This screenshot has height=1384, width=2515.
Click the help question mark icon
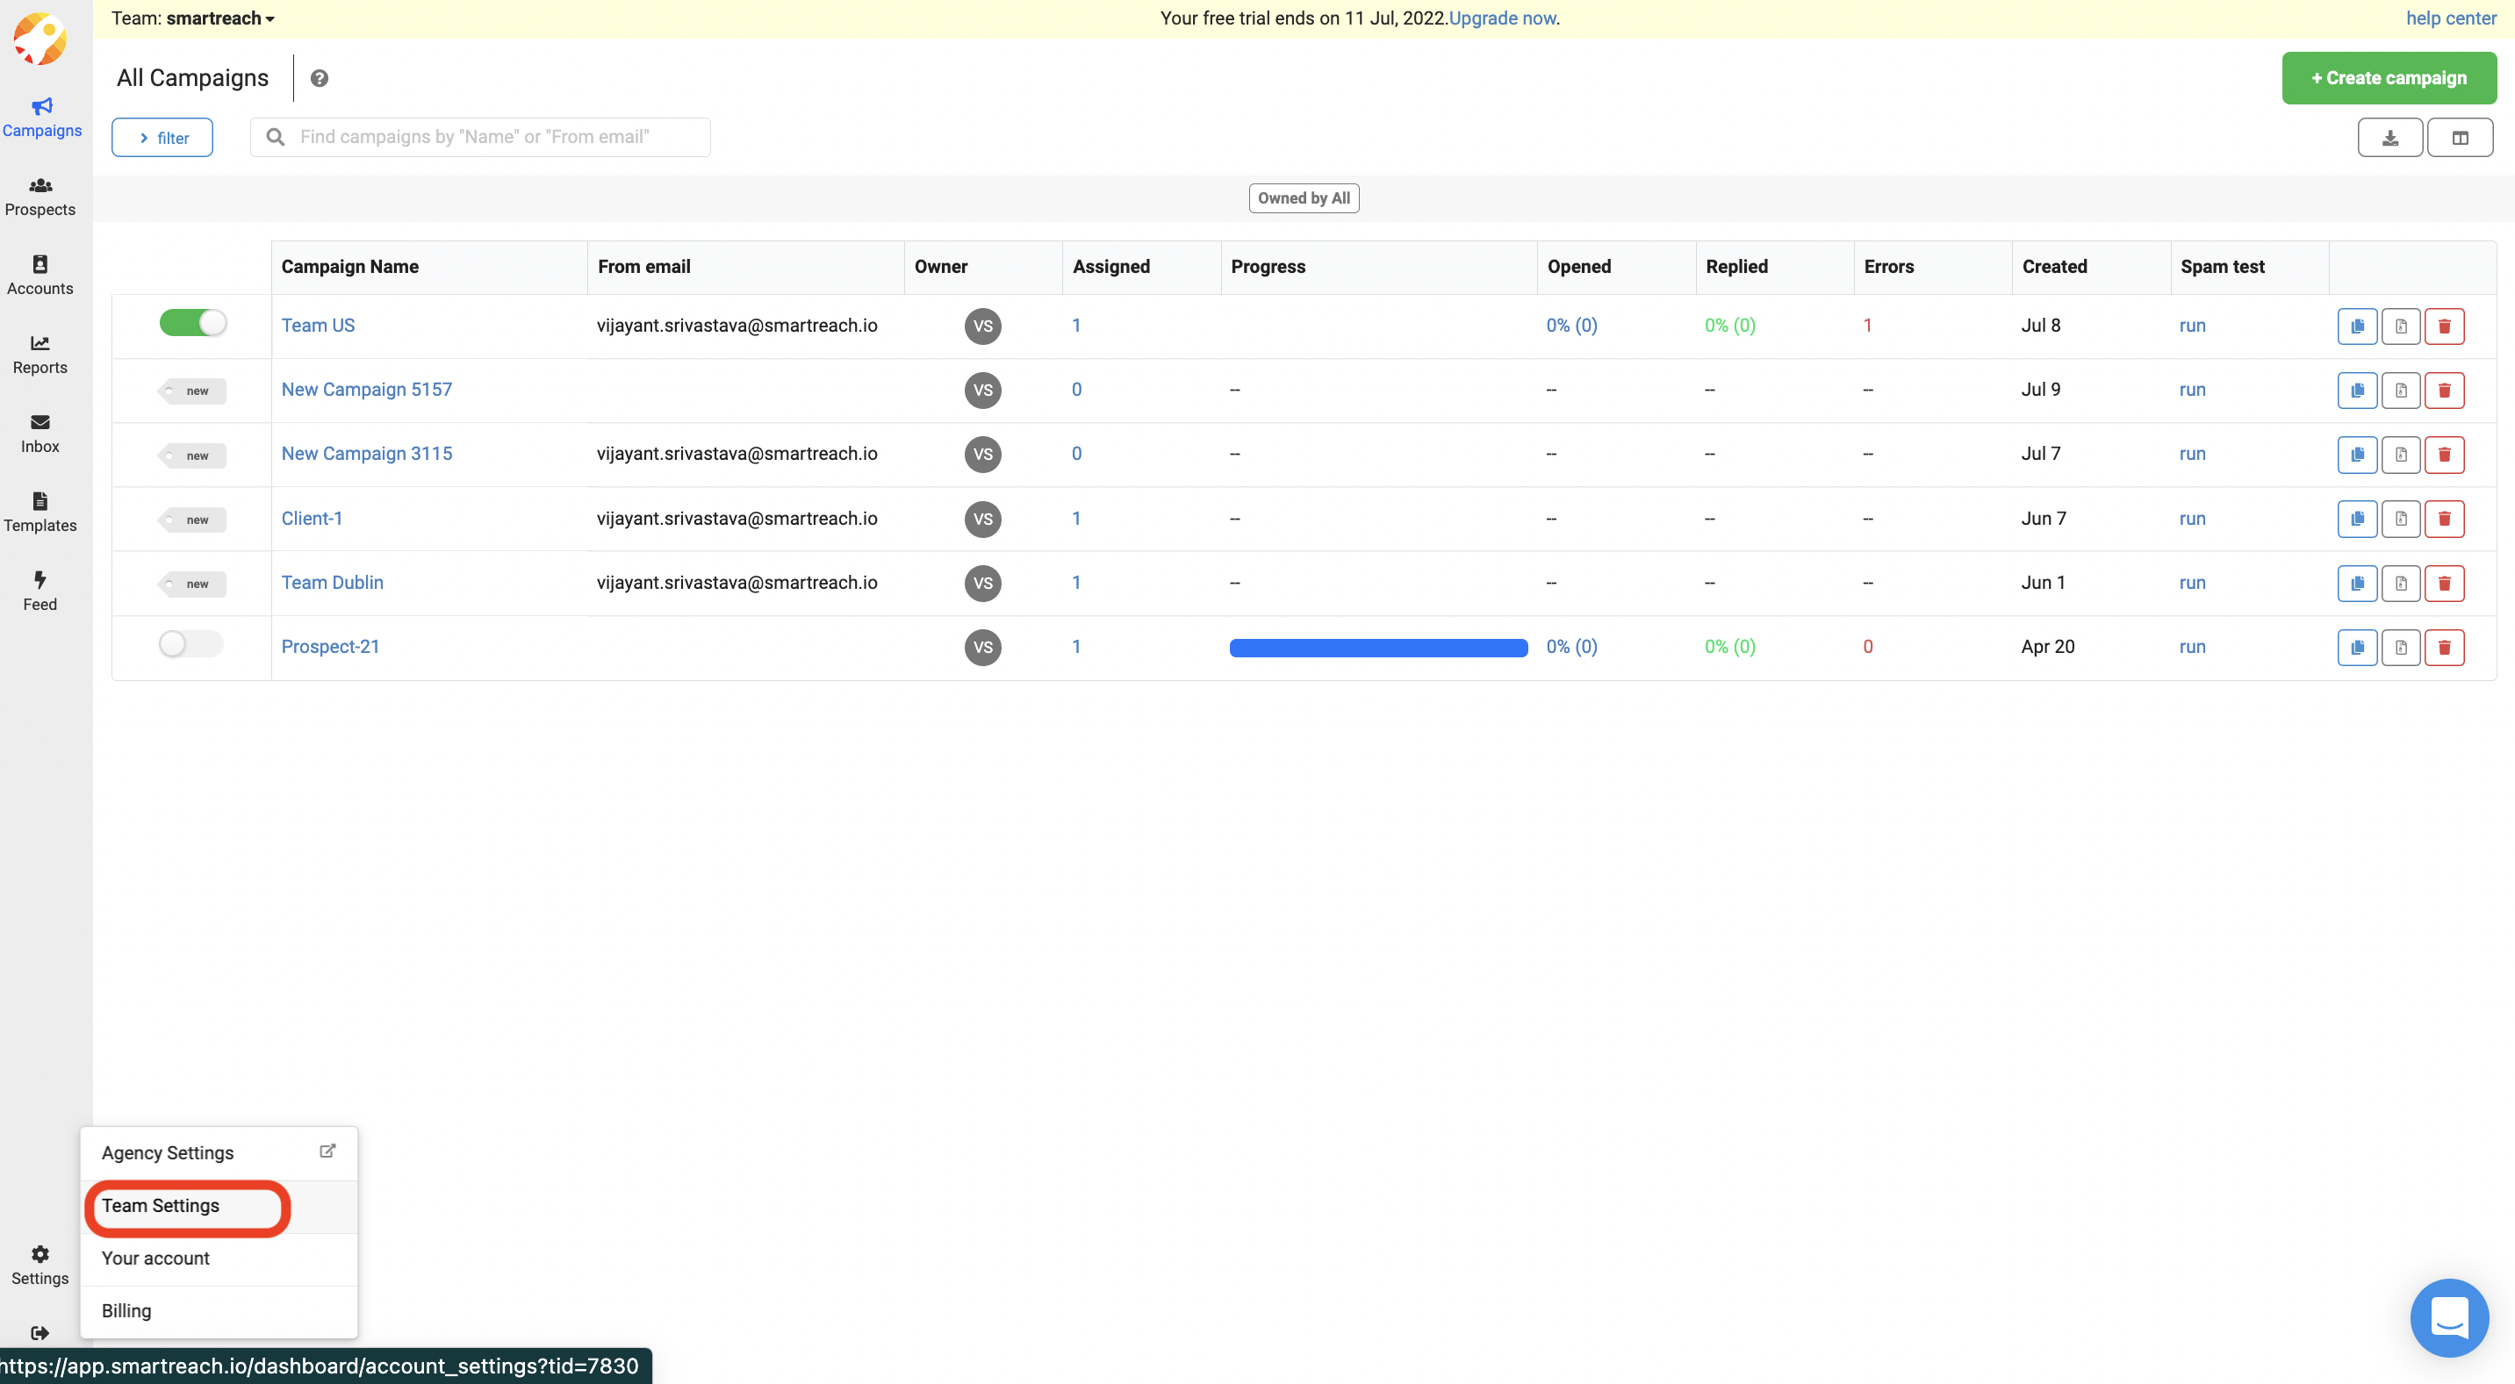(x=320, y=78)
